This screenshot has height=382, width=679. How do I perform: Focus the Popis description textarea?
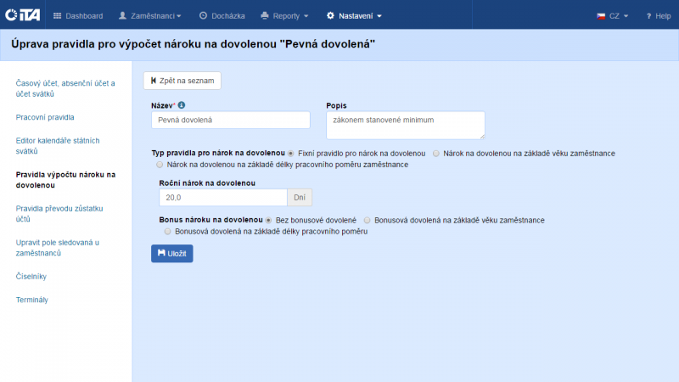pyautogui.click(x=405, y=125)
